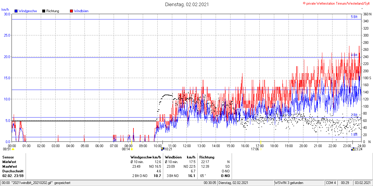This screenshot has width=373, height=186.
Task: Click the '4 Bft' line label
Action: tap(354, 55)
